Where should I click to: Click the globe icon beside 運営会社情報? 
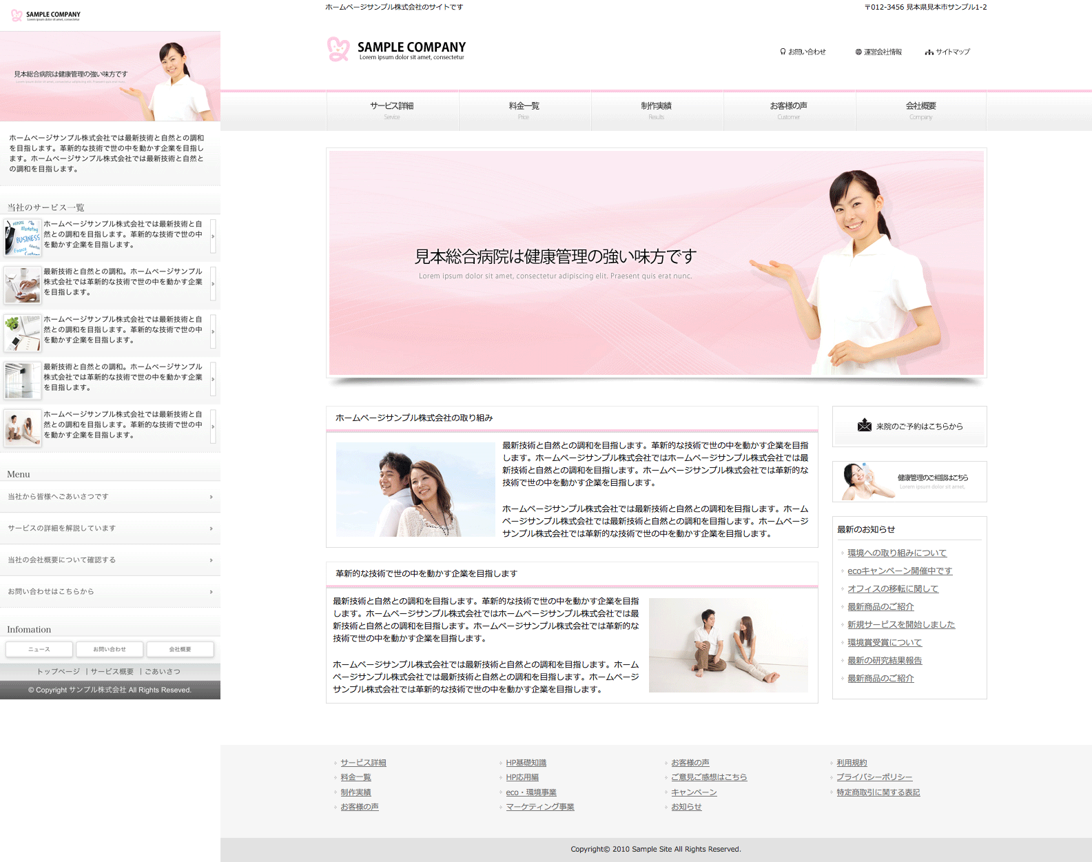point(858,52)
